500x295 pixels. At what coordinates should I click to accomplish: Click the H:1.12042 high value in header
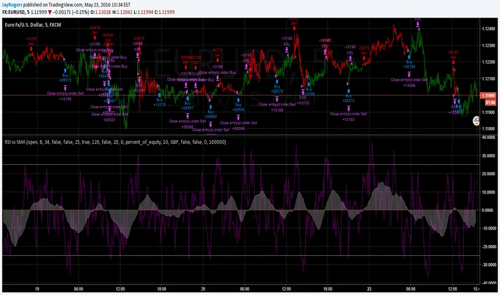(122, 12)
